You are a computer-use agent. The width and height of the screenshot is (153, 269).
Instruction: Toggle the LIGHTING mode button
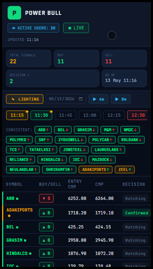[25, 99]
